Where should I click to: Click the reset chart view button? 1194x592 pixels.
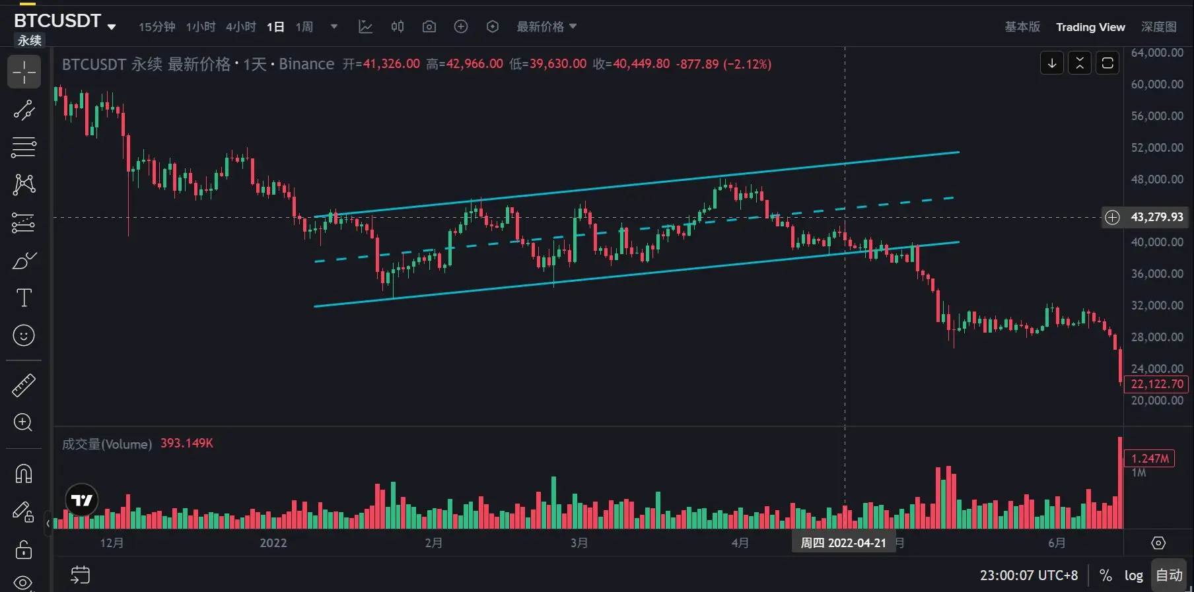pos(1107,63)
